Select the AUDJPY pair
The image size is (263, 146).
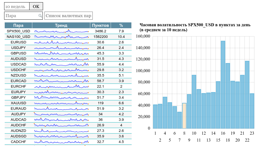(x=18, y=114)
